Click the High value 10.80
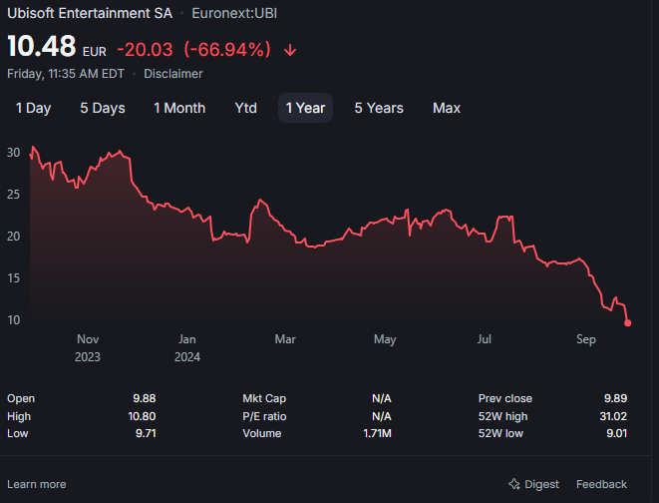This screenshot has width=659, height=503. (x=142, y=416)
